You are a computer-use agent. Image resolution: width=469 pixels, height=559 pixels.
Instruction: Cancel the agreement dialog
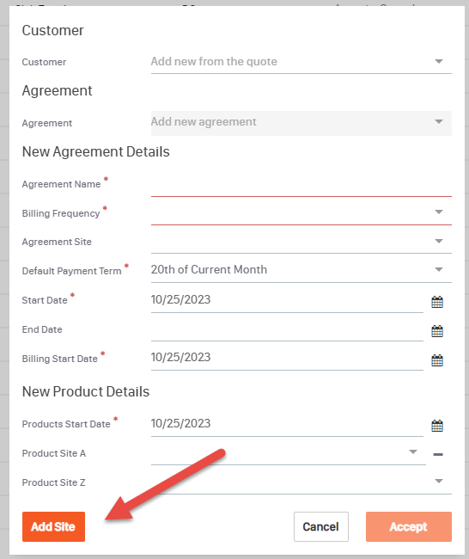click(321, 526)
